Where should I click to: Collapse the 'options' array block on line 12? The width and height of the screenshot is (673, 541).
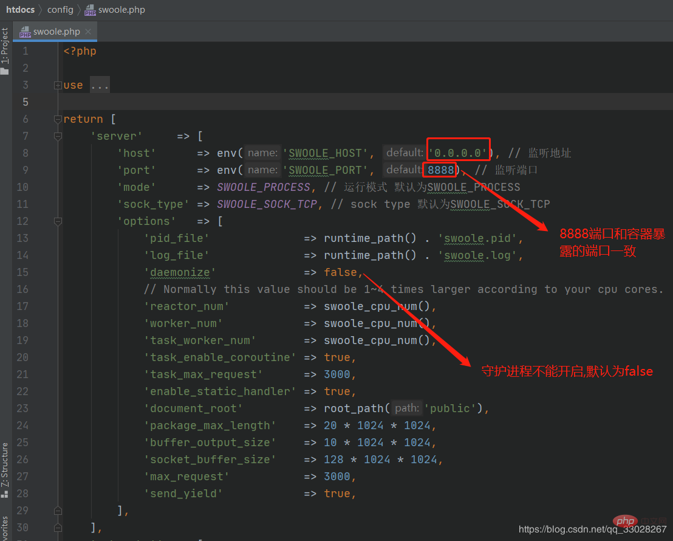(58, 221)
